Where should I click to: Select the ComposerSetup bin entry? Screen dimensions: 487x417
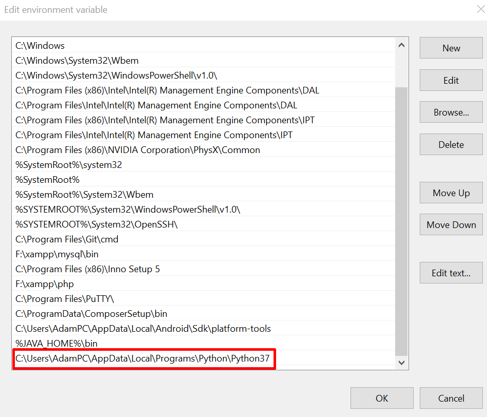[x=103, y=313]
